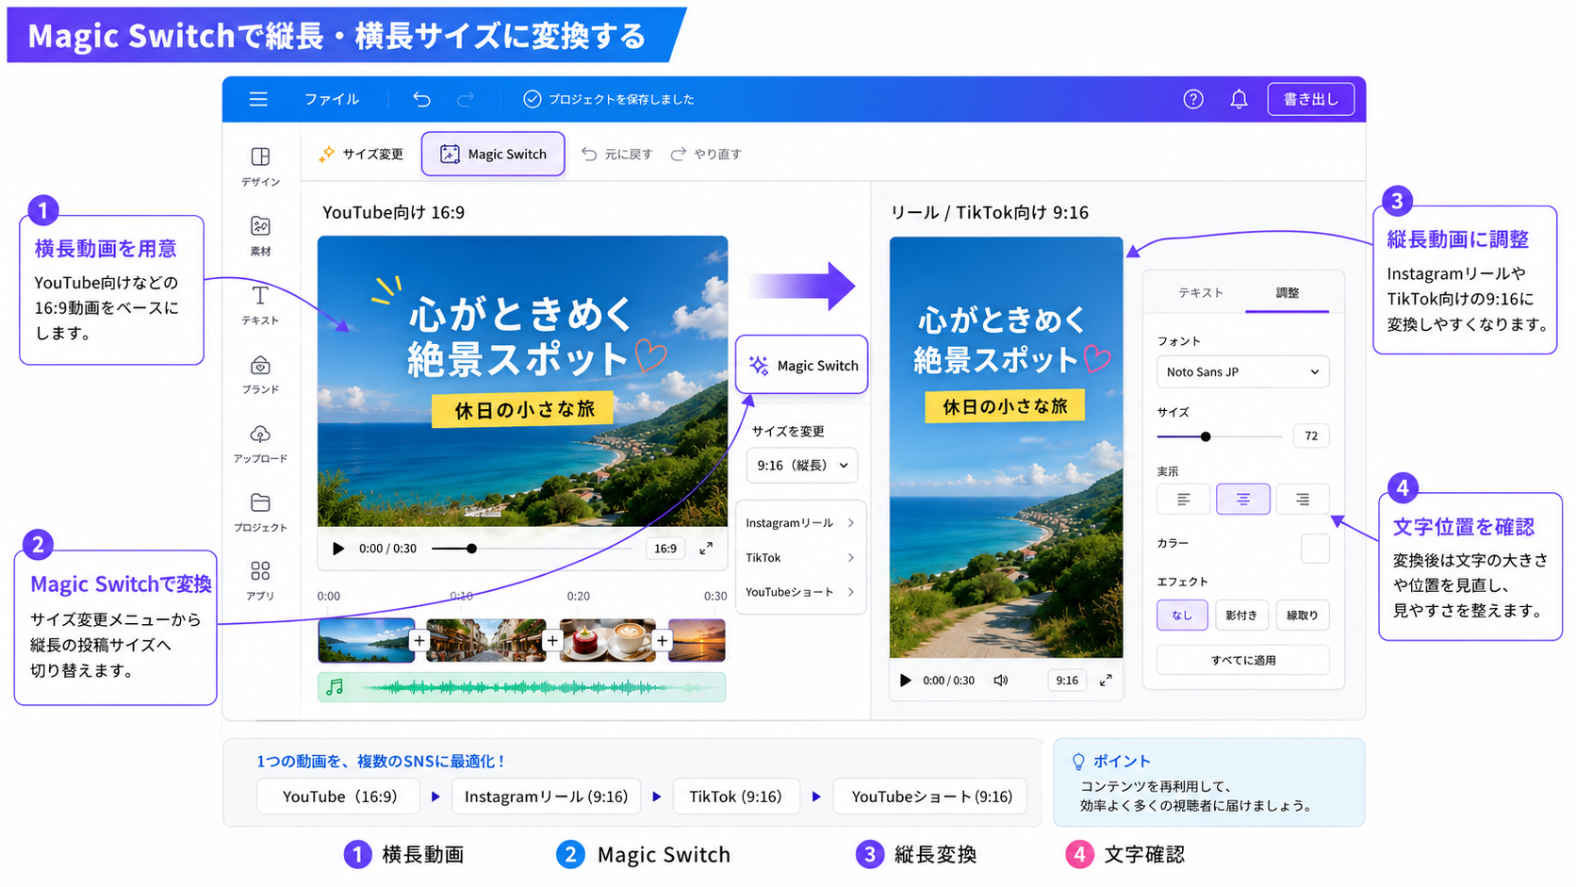Click プロジェクトを保存しました status text
1576x887 pixels.
coord(621,99)
